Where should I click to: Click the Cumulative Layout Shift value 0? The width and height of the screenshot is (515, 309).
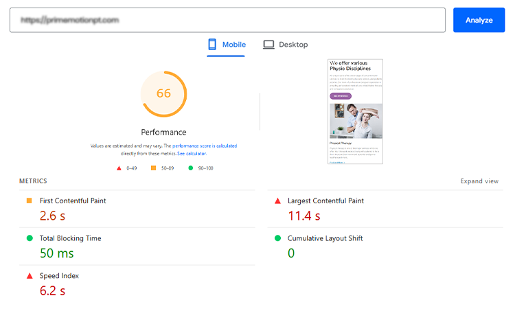[291, 253]
